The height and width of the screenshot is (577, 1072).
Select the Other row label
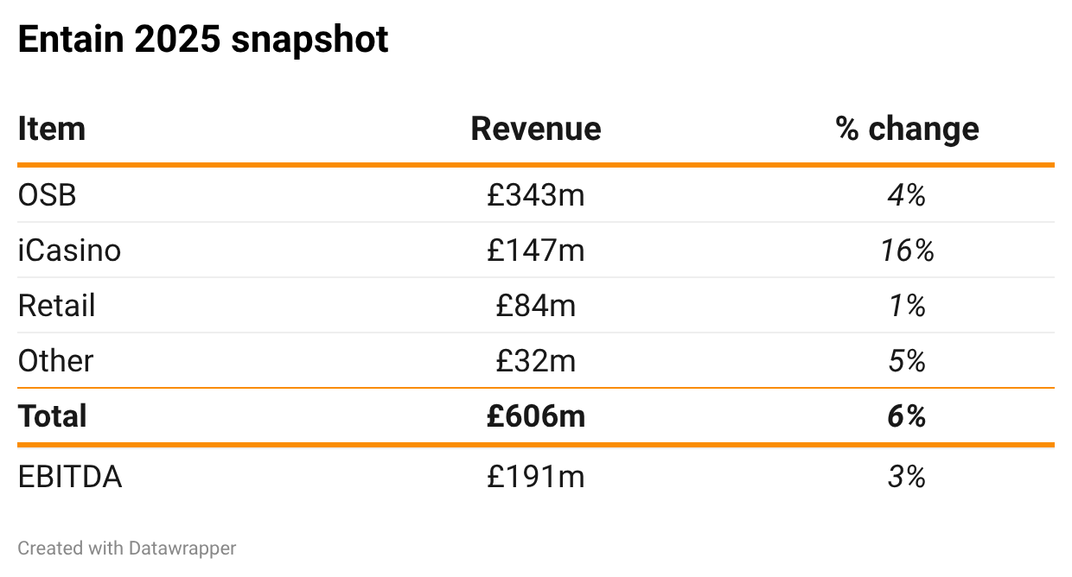[55, 361]
